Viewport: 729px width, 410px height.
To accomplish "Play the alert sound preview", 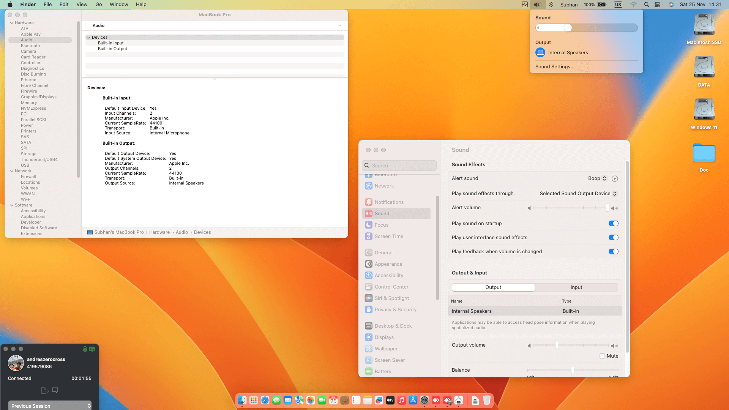I will coord(615,178).
